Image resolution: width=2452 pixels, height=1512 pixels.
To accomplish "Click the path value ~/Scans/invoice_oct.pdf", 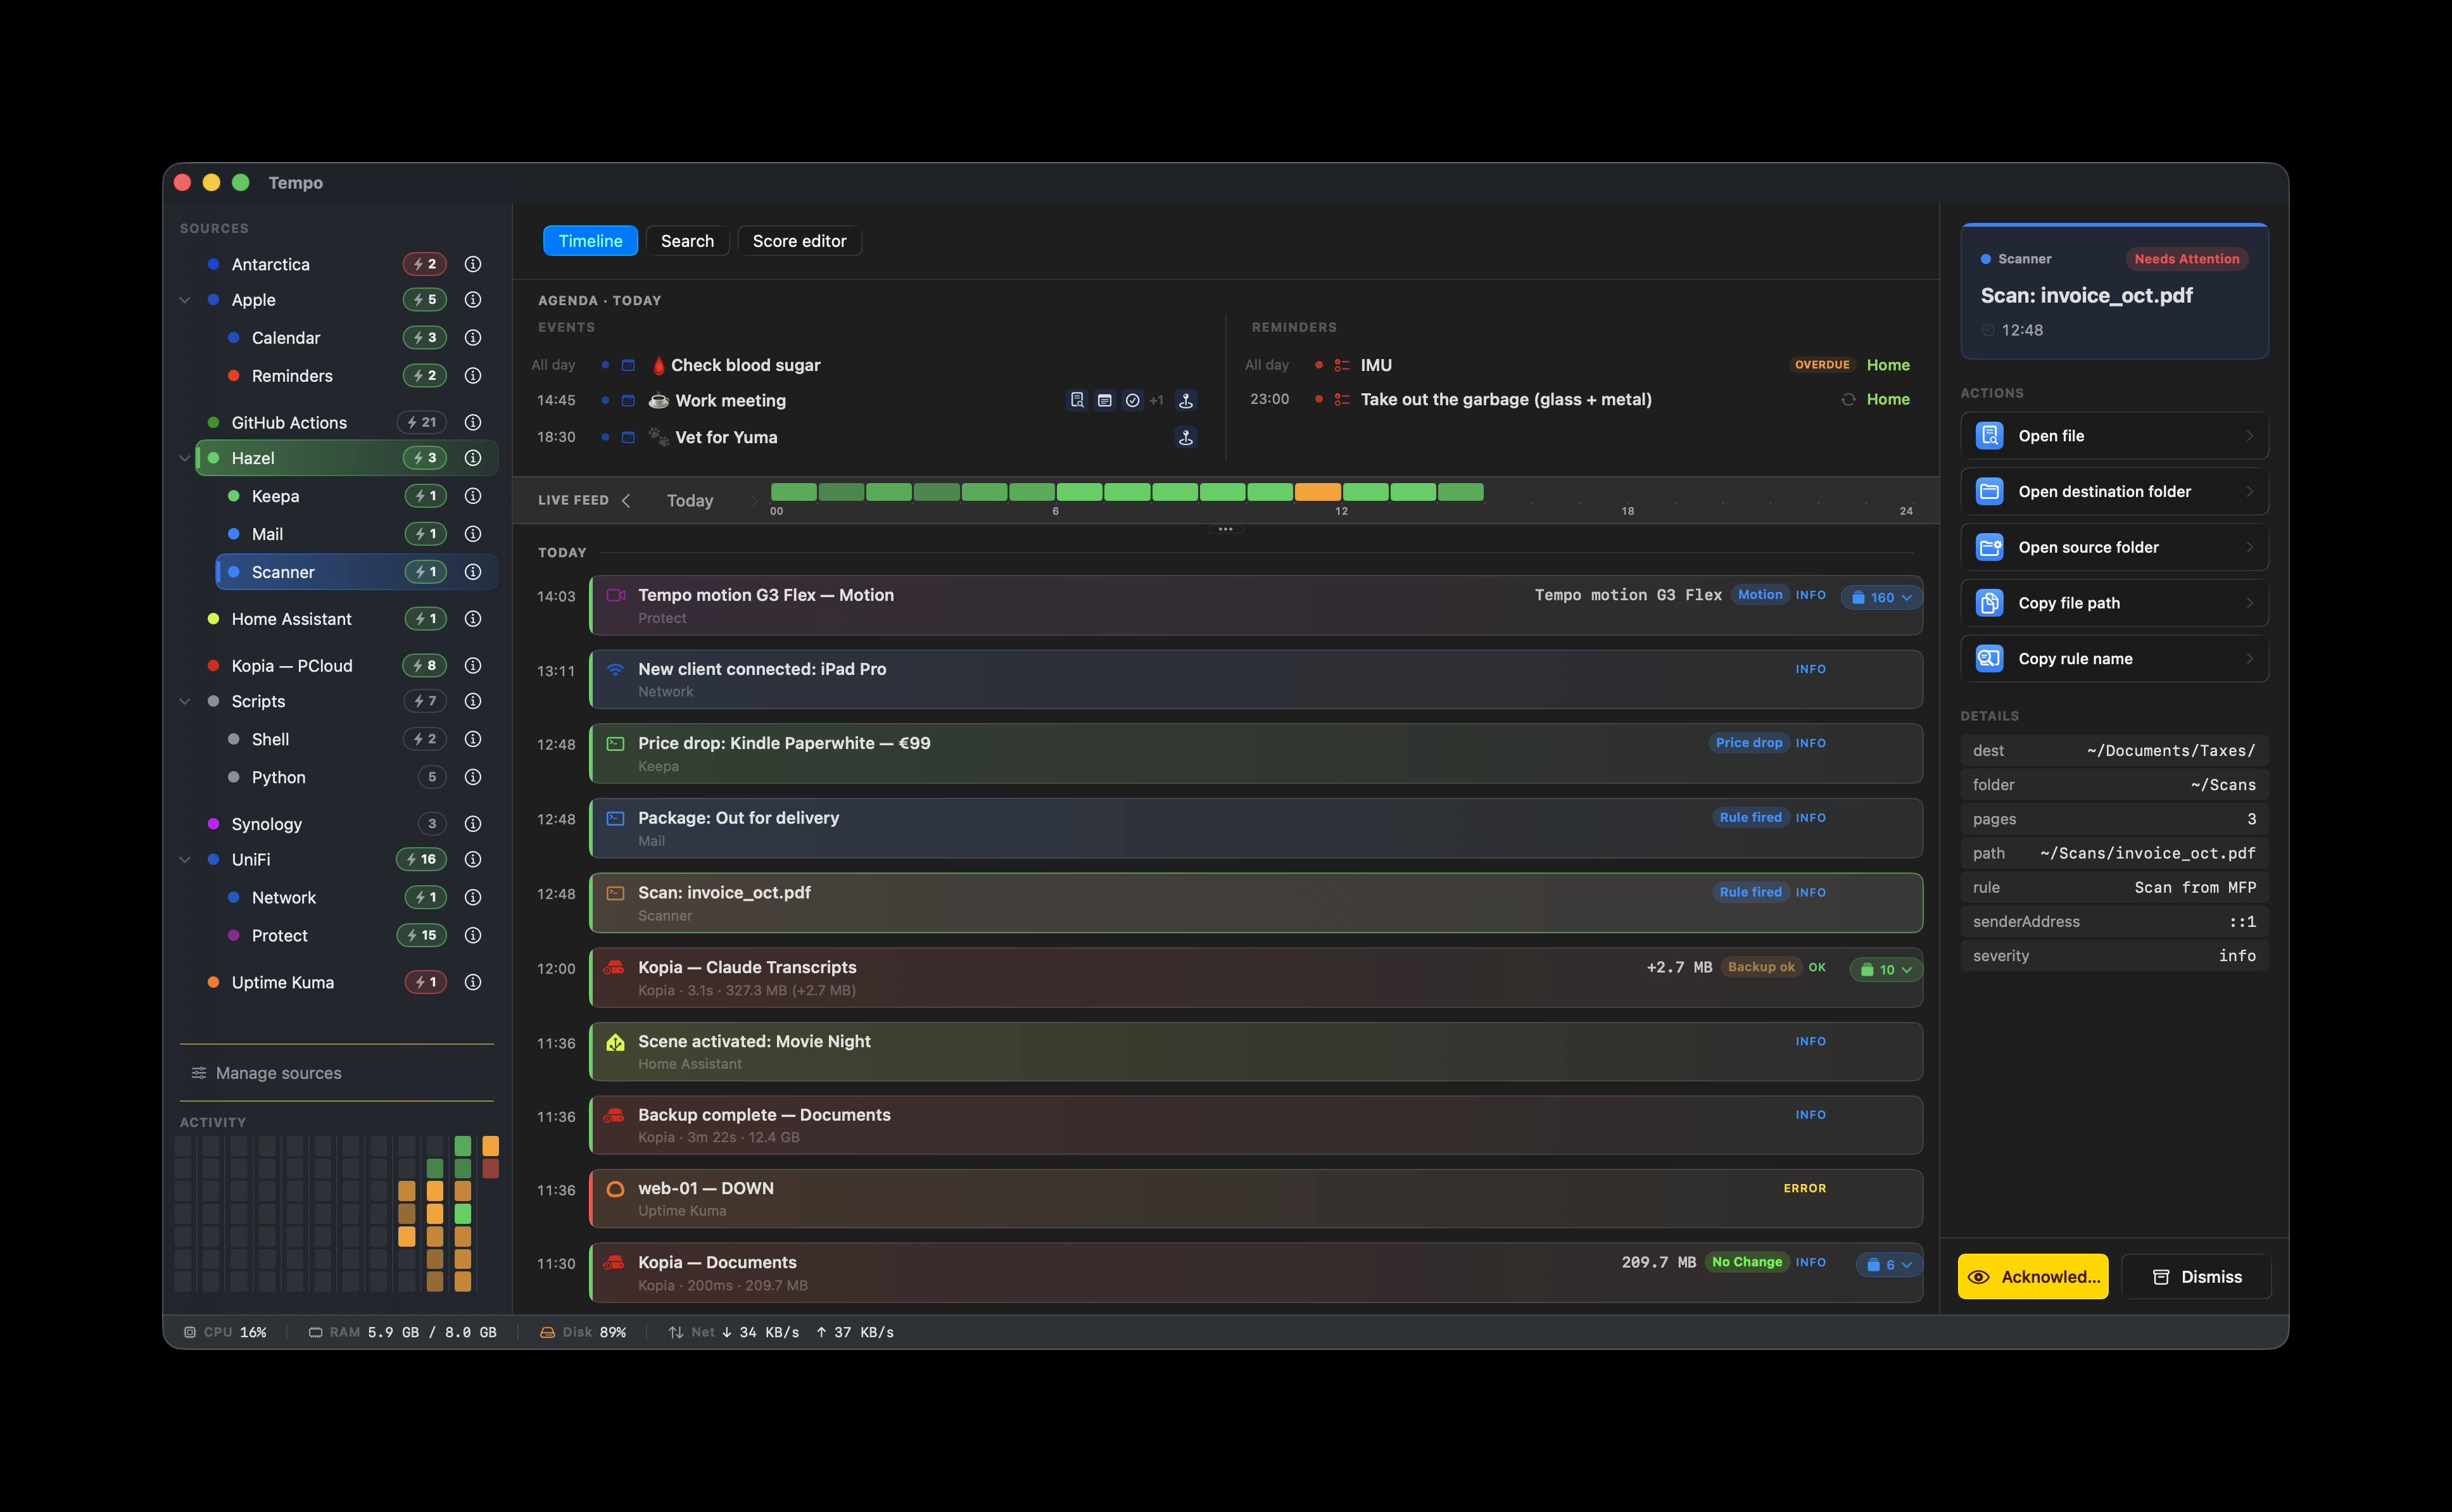I will [x=2147, y=853].
